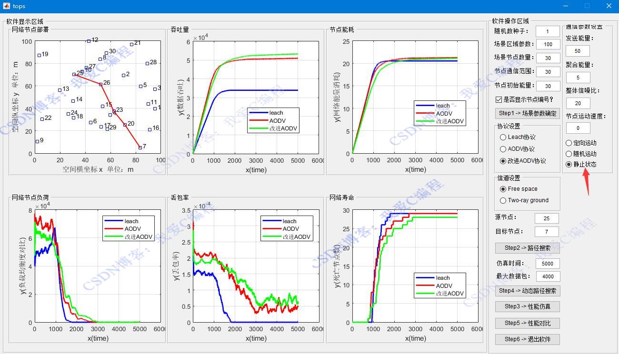Select 定向运动 motion mode
The width and height of the screenshot is (619, 354).
pos(569,143)
